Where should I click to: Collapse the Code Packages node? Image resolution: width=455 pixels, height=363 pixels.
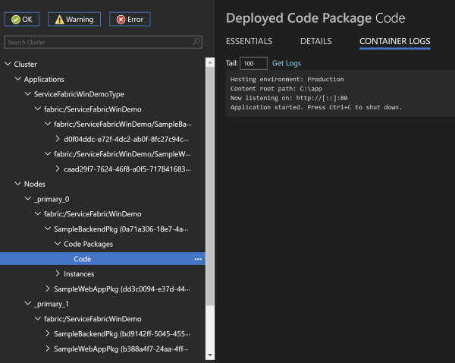tap(58, 244)
